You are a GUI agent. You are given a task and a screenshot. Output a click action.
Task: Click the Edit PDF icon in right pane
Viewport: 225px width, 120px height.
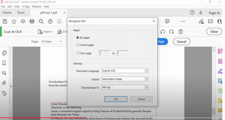click(x=220, y=61)
